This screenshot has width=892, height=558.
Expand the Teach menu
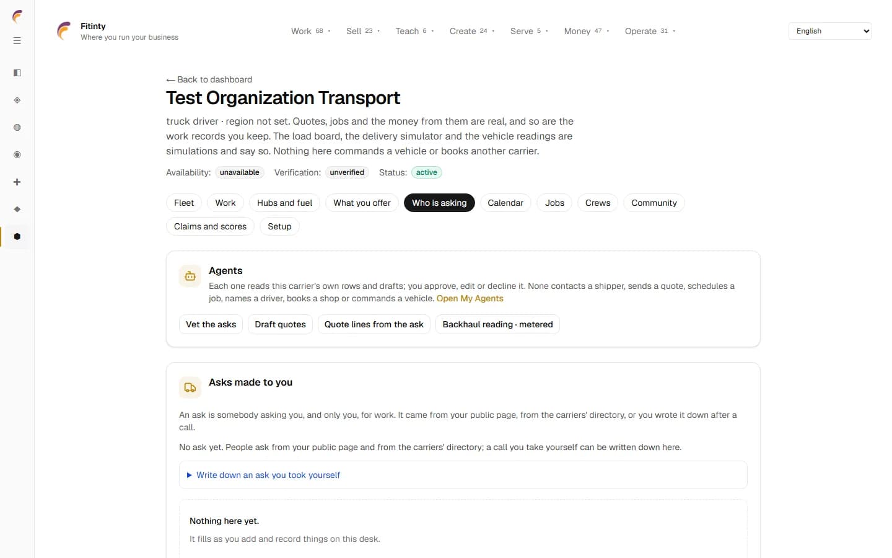point(414,31)
